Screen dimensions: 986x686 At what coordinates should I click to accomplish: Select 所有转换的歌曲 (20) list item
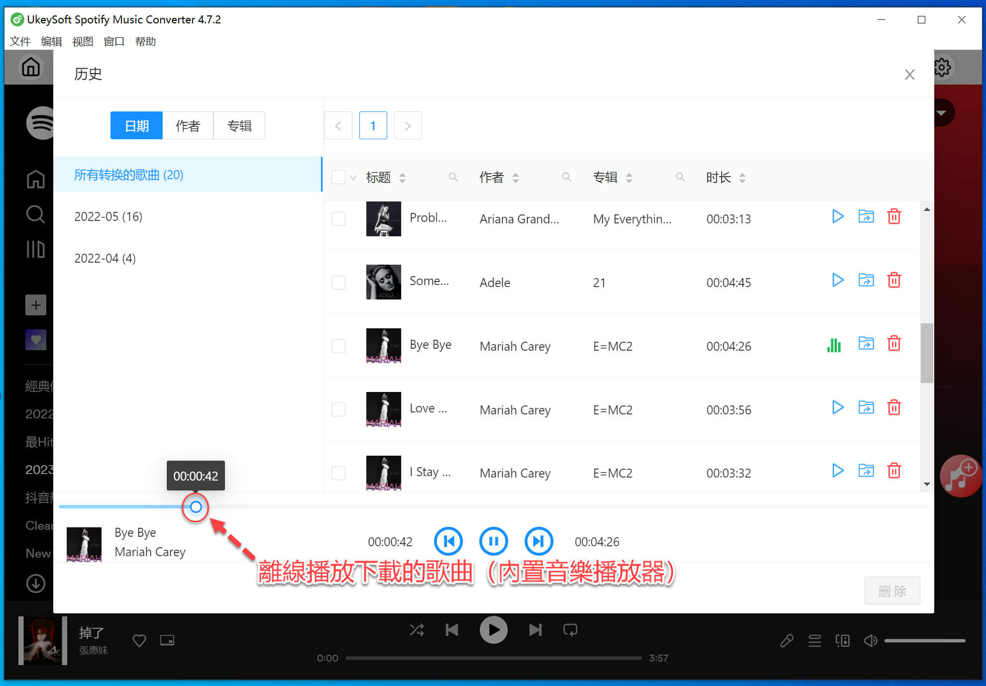pyautogui.click(x=188, y=175)
